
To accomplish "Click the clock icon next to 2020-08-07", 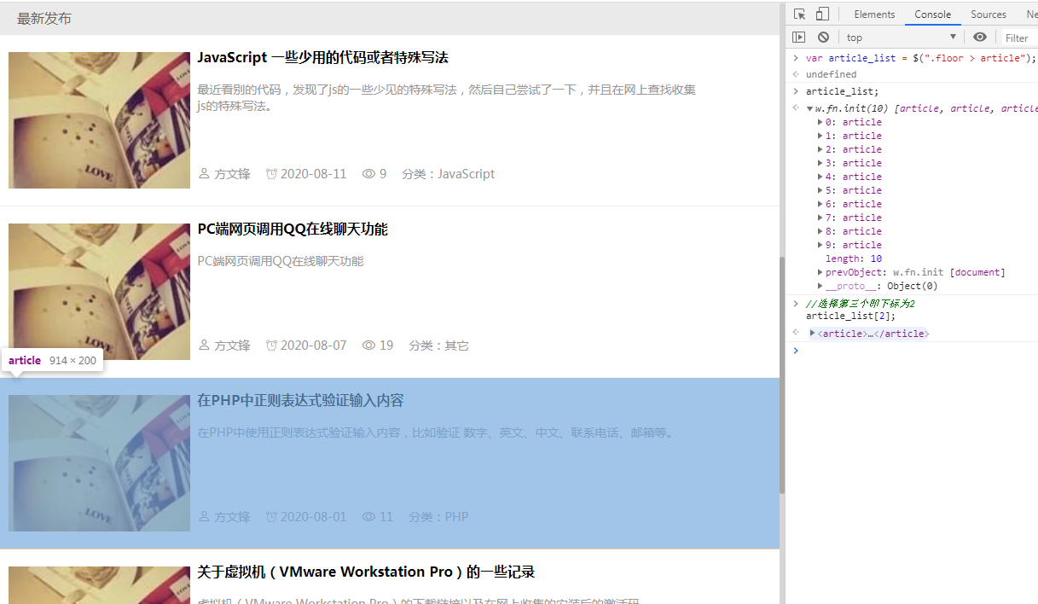I will [271, 346].
